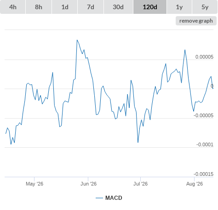This screenshot has height=210, width=218.
Task: Click the May '26 axis marker
Action: [x=34, y=184]
